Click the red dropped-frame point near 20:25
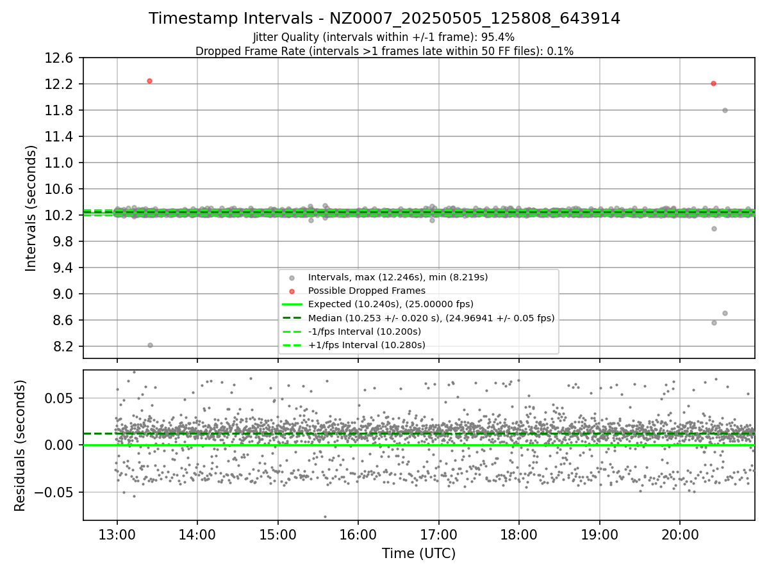The width and height of the screenshot is (769, 576). [713, 83]
